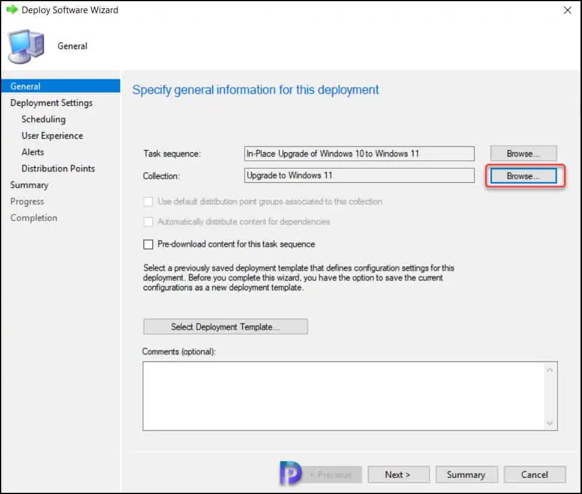Open the Distribution Points step
Screen dimensions: 582x494
(x=58, y=168)
